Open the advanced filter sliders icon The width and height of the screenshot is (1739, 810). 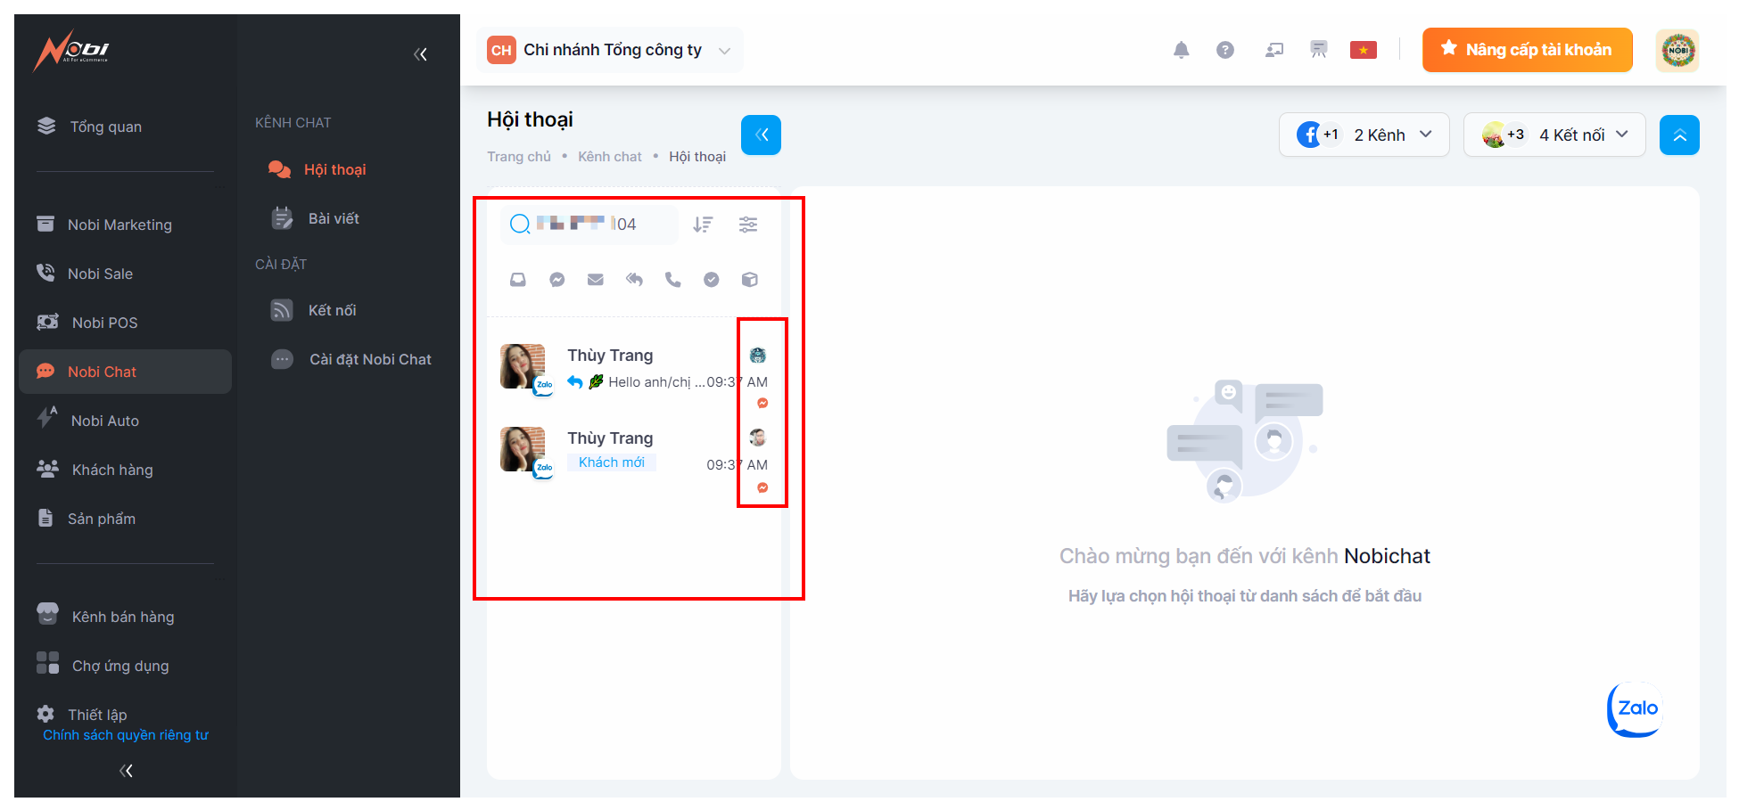coord(748,225)
